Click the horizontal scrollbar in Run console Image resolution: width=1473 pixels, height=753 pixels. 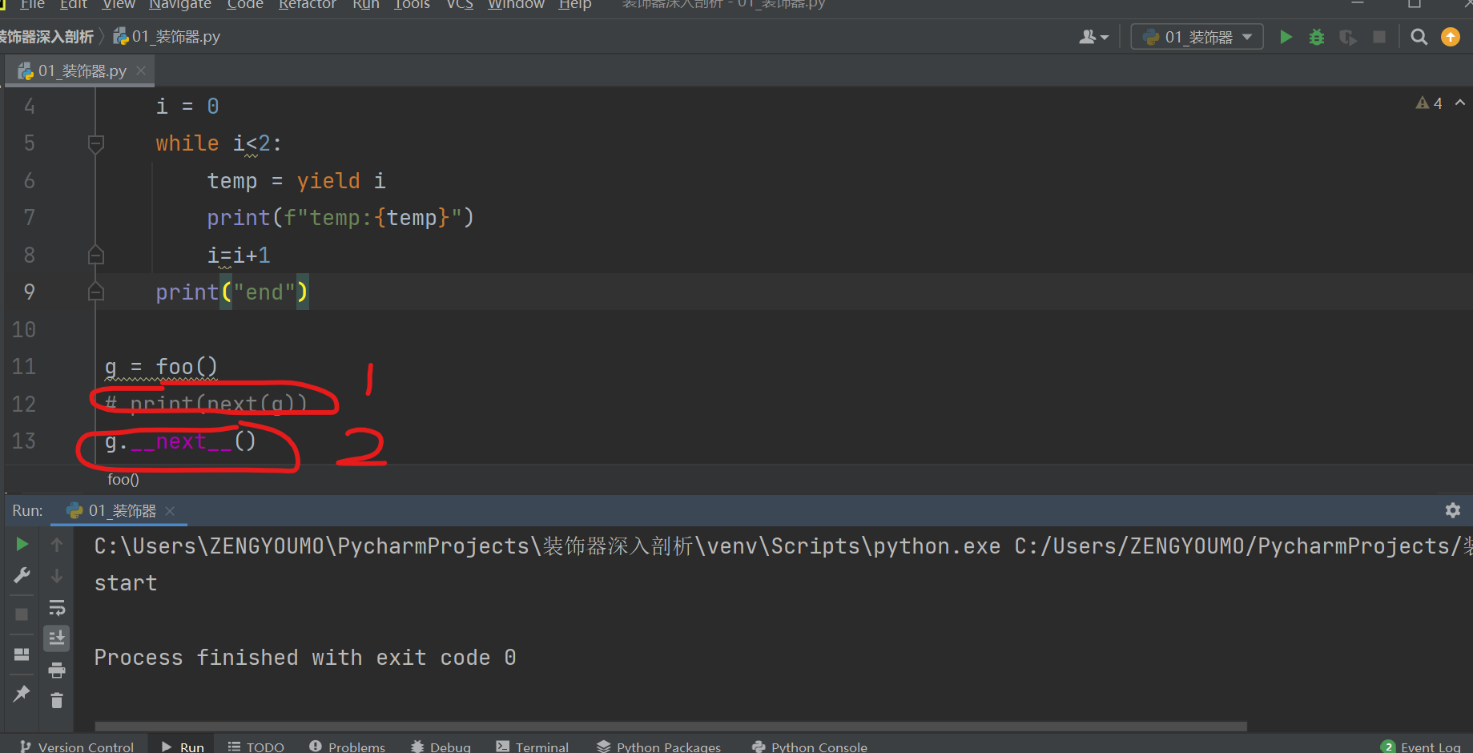point(670,727)
